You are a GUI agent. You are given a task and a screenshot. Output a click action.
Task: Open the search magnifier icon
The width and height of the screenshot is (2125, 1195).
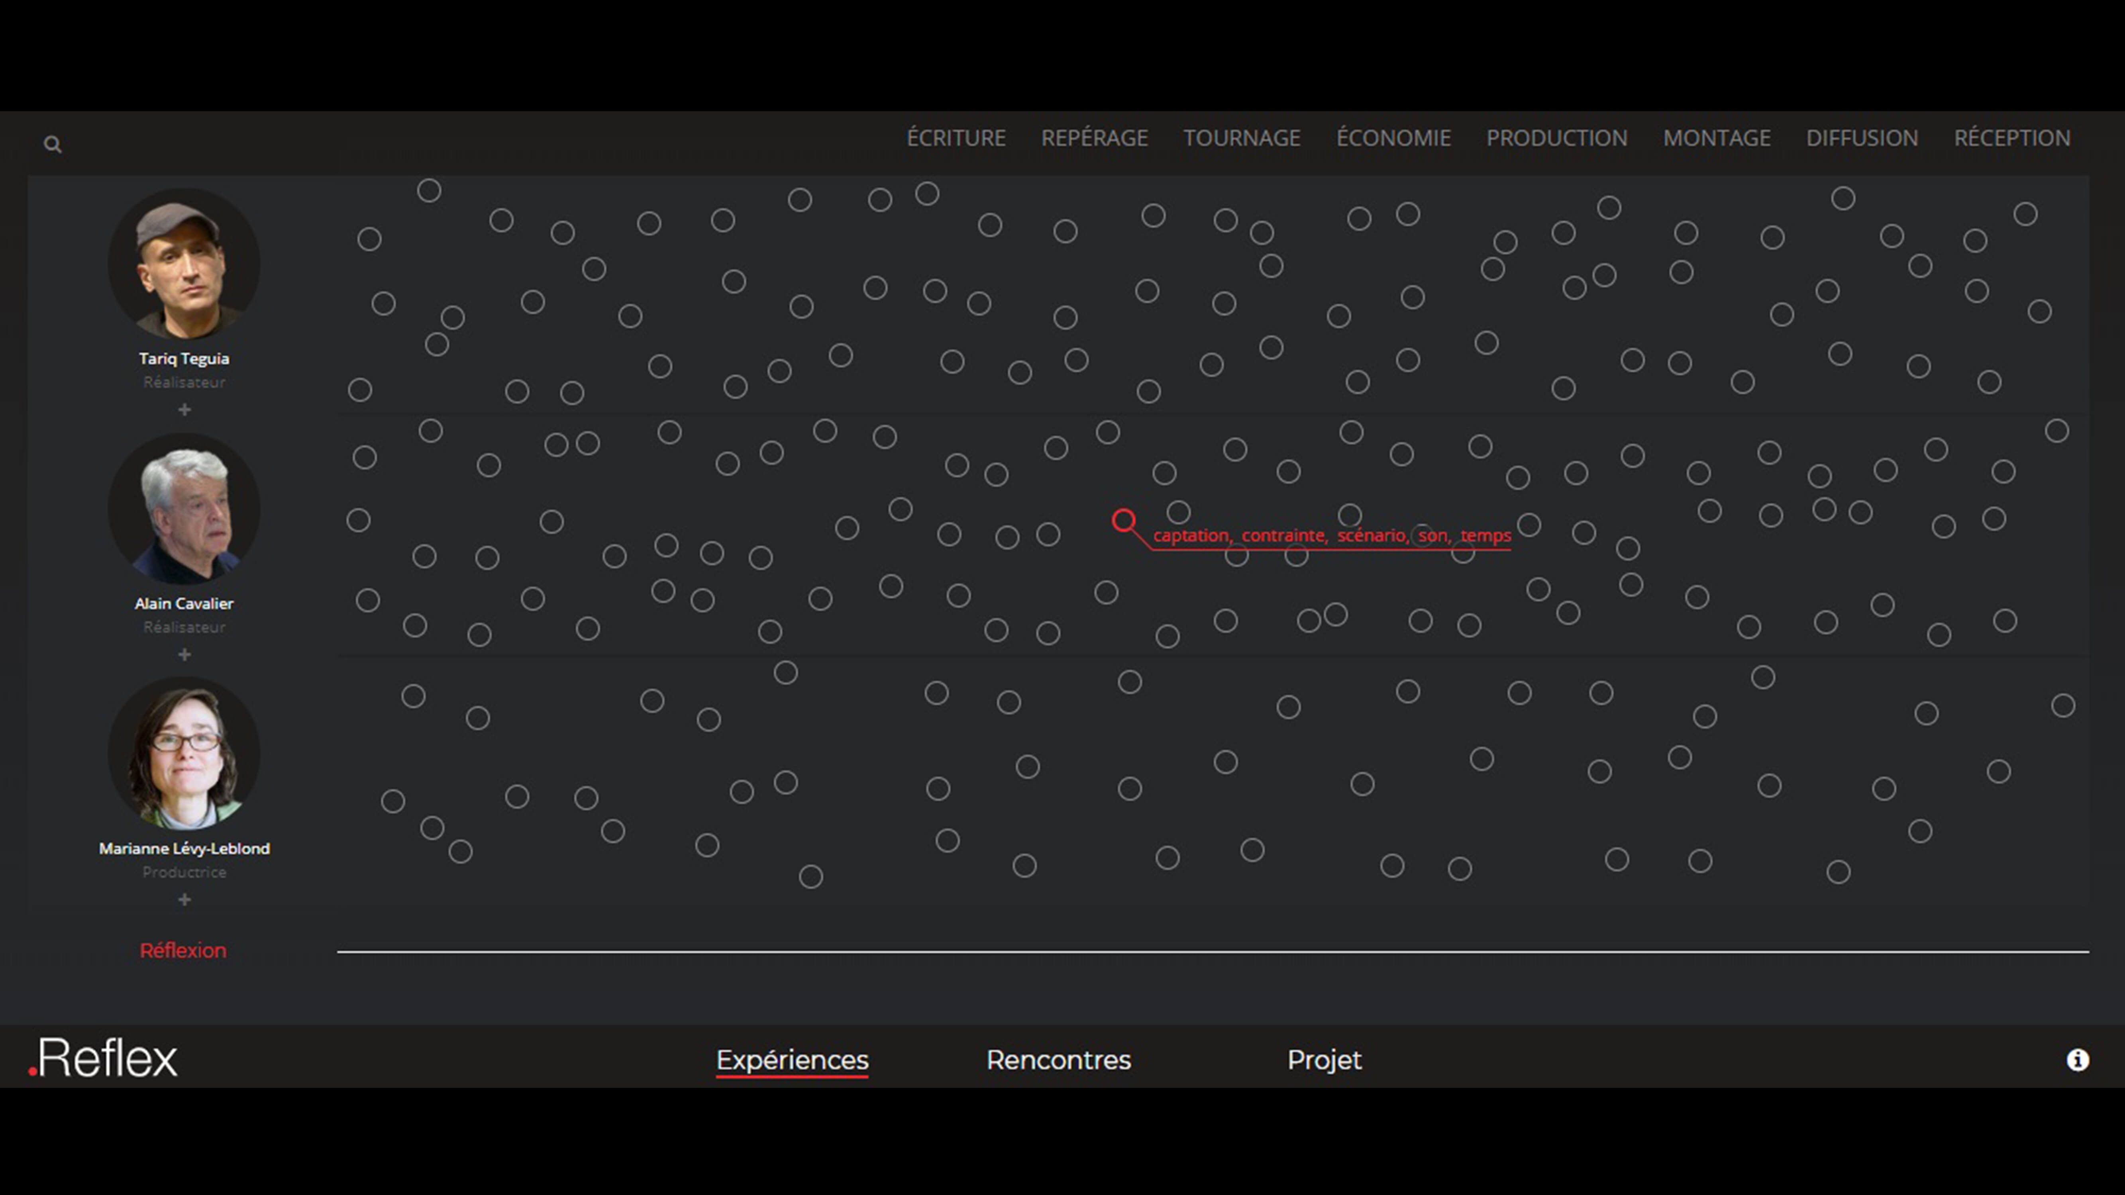[x=53, y=145]
